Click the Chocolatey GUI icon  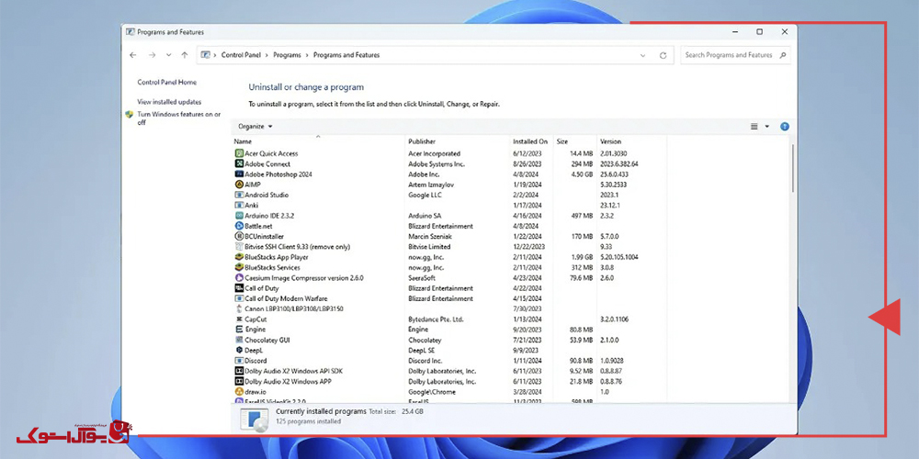click(x=239, y=341)
